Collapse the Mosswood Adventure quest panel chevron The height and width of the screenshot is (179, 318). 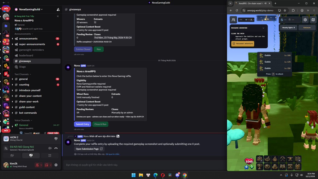[x=263, y=28]
